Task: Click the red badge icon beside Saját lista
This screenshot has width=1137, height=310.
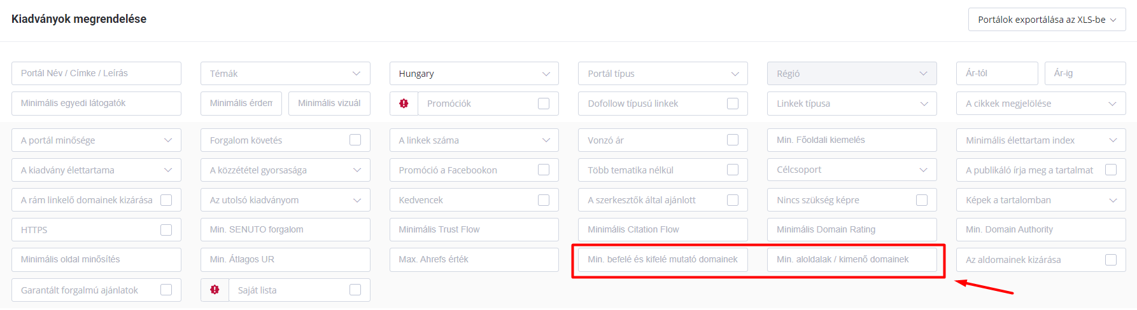Action: [215, 290]
